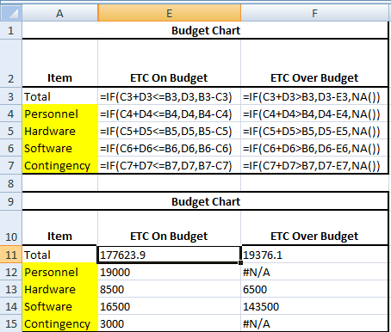Select the #N/A cell in Personnel row 12
The height and width of the screenshot is (332, 391).
[x=314, y=272]
